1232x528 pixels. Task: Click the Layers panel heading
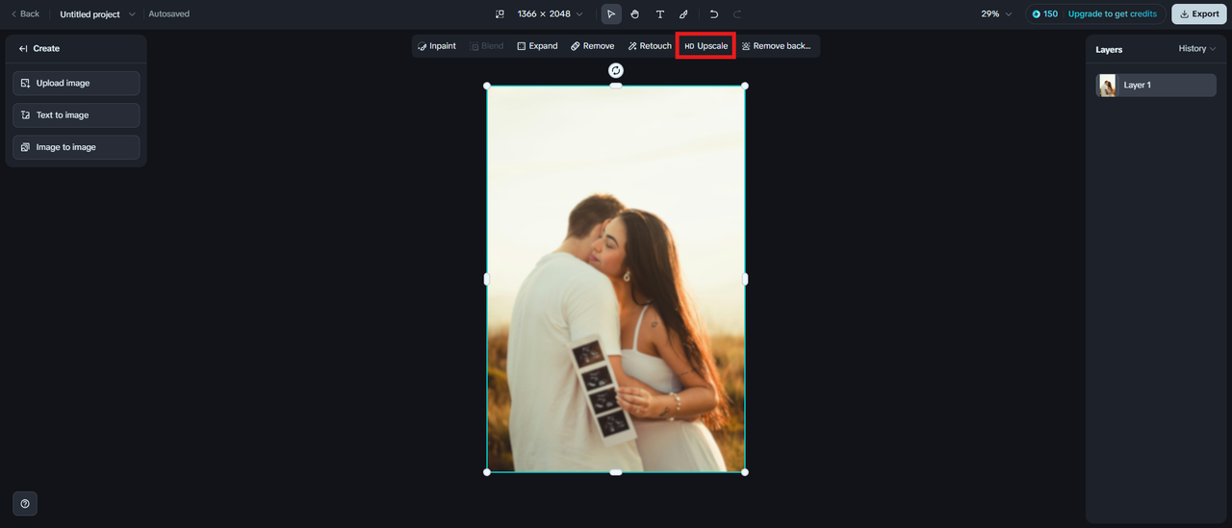pyautogui.click(x=1109, y=49)
